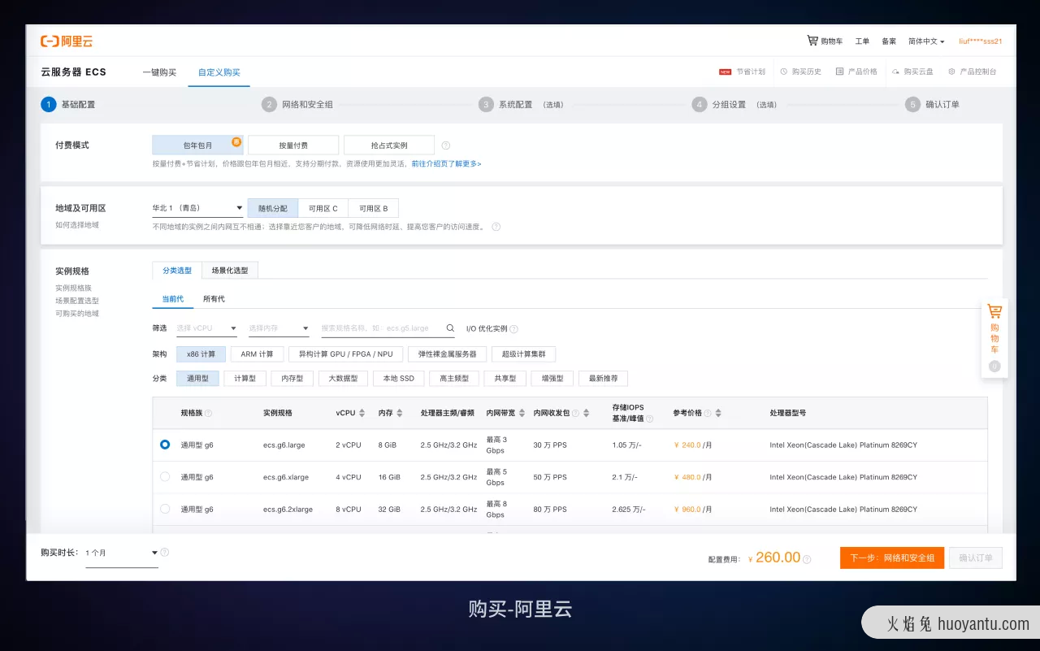Select ecs.g6.xlarge radio button
This screenshot has width=1040, height=651.
tap(165, 477)
